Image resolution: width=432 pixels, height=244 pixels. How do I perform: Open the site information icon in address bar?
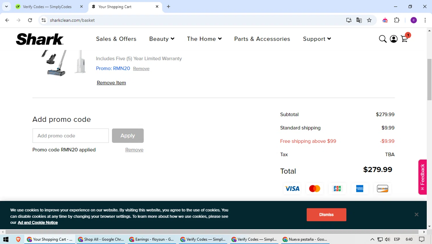click(44, 20)
